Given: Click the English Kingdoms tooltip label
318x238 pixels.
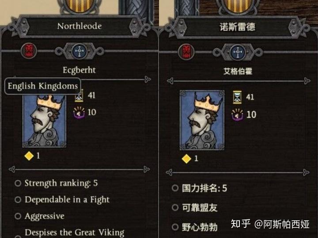Looking at the screenshot, I should (x=43, y=86).
